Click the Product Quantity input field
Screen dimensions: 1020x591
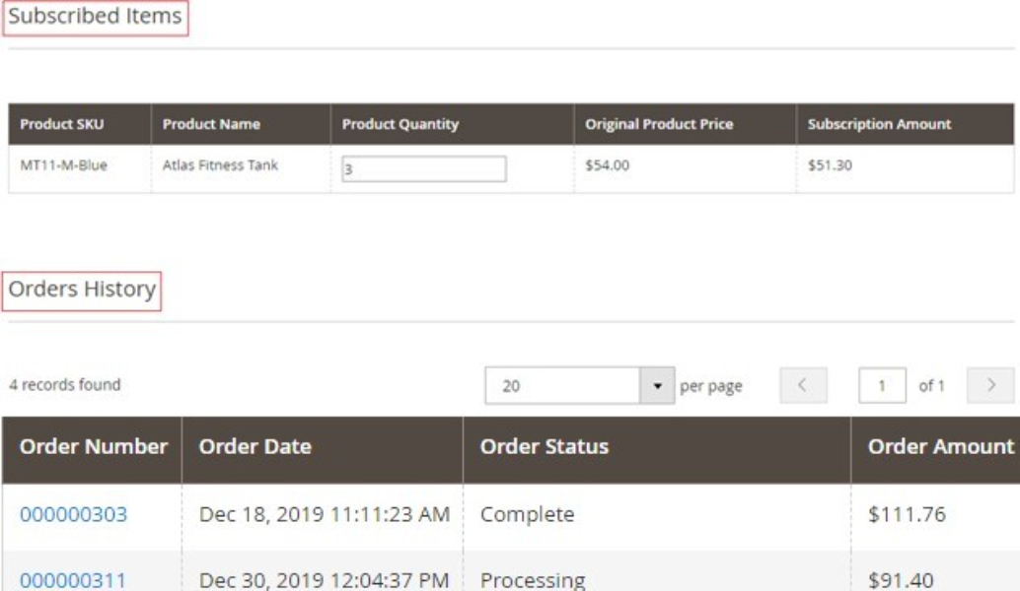(x=424, y=169)
